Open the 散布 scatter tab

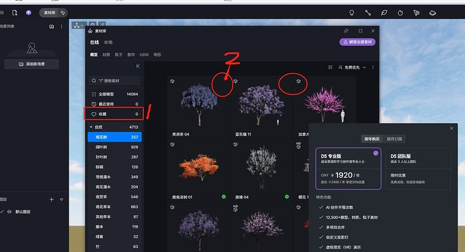[x=131, y=55]
